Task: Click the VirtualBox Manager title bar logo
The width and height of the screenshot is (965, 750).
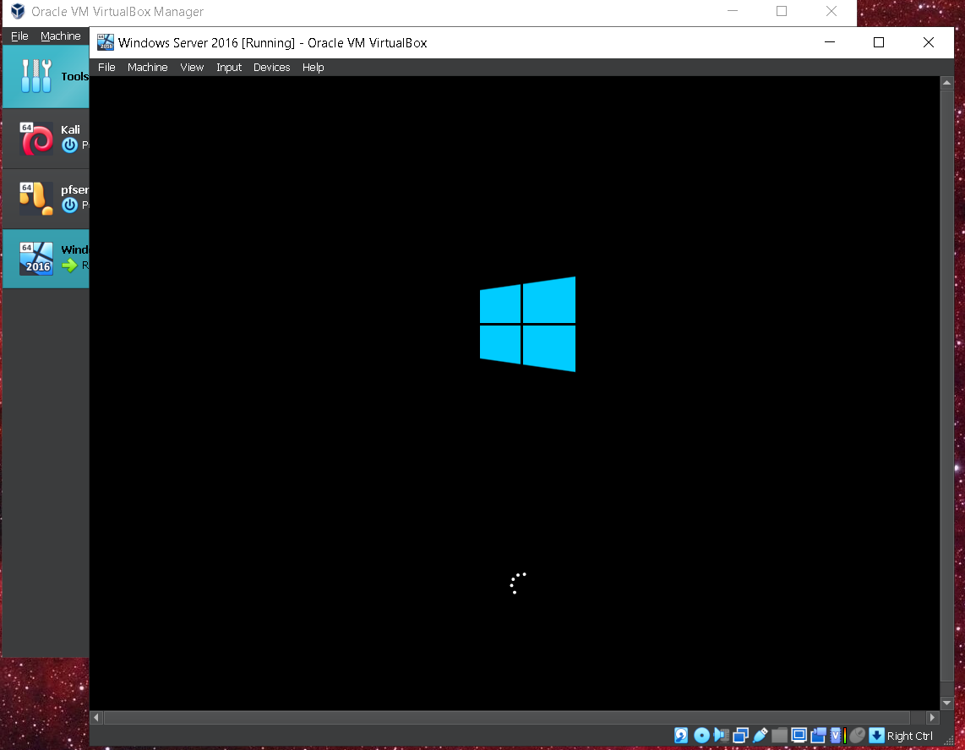Action: point(18,11)
